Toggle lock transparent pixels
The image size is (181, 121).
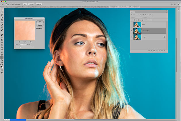(x=134, y=20)
